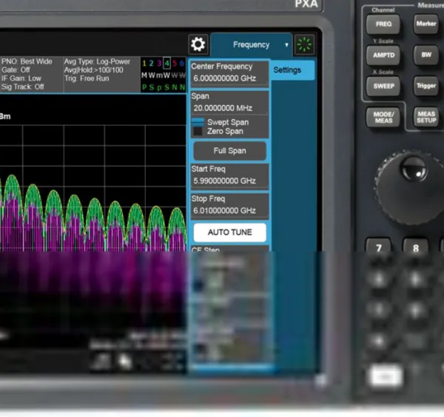Select highlighted trace number 4
Image resolution: width=444 pixels, height=417 pixels.
(166, 63)
